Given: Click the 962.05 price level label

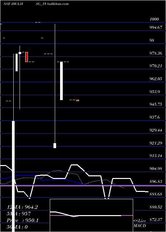Looking at the screenshot, I should pyautogui.click(x=156, y=79).
